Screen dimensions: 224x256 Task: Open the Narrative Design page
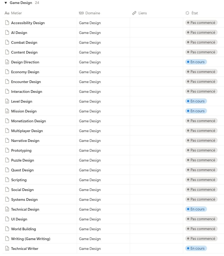(x=25, y=141)
